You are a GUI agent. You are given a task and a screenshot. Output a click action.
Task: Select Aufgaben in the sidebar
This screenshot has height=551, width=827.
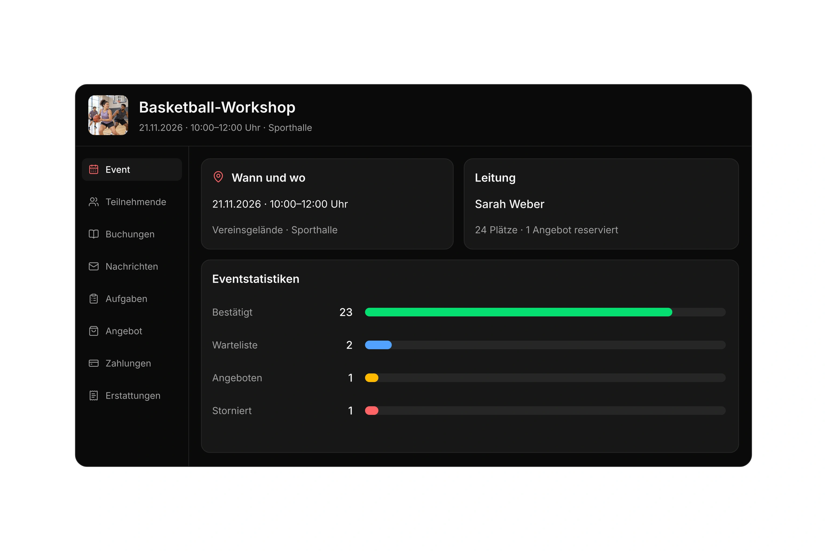132,299
